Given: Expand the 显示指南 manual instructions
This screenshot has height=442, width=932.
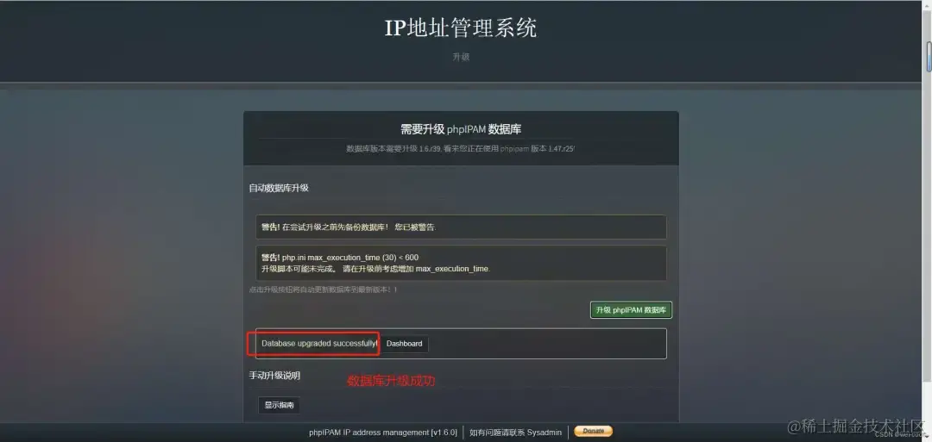Looking at the screenshot, I should tap(280, 405).
